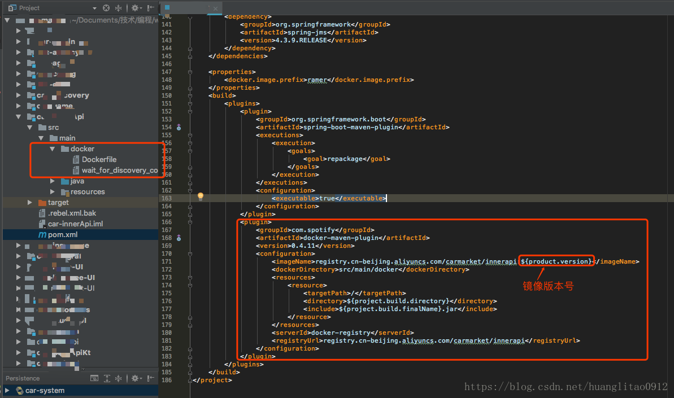
Task: Select the java folder label
Action: click(77, 181)
